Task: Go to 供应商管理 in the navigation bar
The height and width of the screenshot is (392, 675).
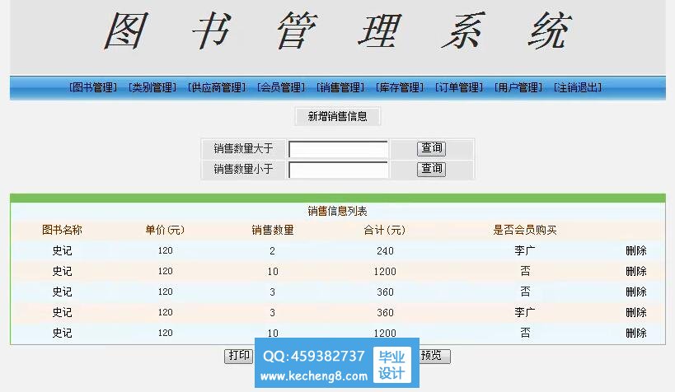Action: coord(217,88)
